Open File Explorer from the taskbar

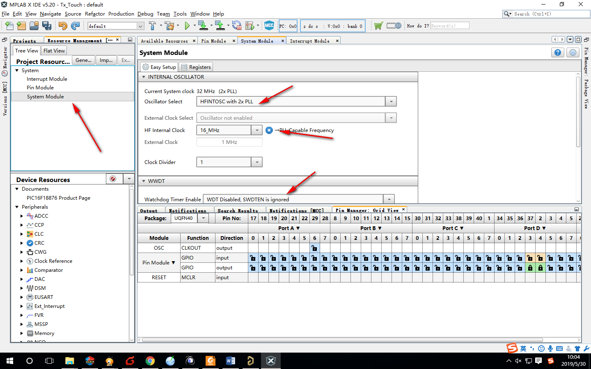(69, 361)
